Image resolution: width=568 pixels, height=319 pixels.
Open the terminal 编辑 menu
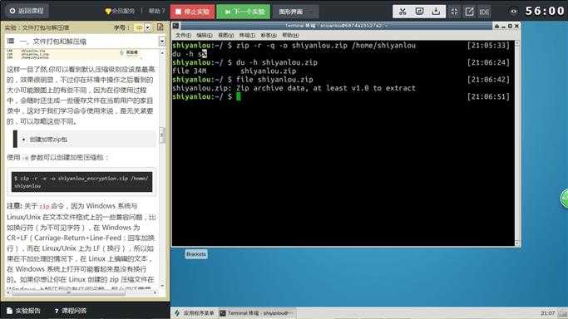tap(205, 35)
